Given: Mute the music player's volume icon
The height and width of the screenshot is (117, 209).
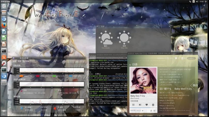Looking at the screenshot, I should pos(143,111).
